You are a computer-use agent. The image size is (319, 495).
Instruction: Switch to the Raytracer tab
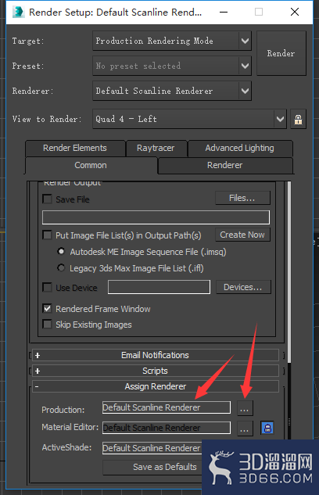pyautogui.click(x=156, y=148)
